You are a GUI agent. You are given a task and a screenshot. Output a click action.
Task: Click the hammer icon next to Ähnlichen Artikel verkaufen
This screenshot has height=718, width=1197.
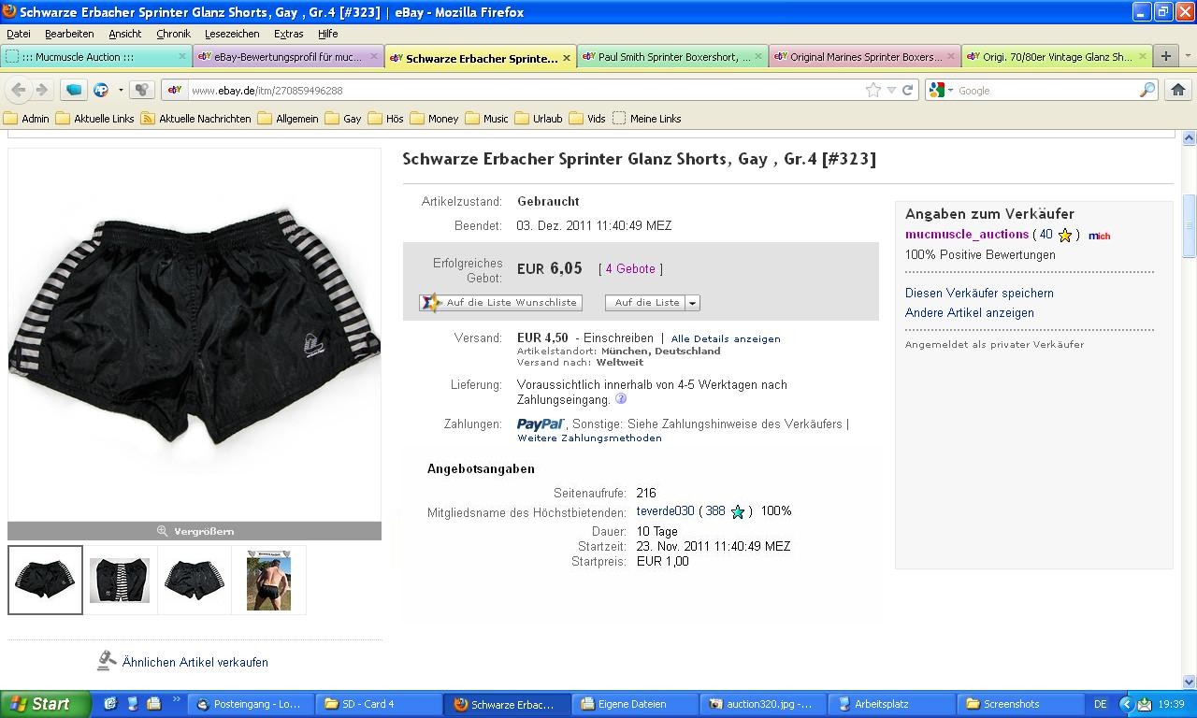pos(107,661)
